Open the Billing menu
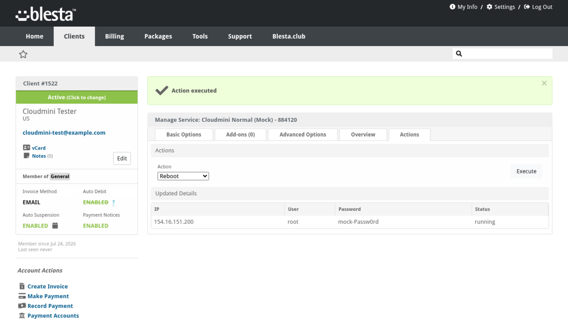The image size is (568, 319). pyautogui.click(x=114, y=36)
